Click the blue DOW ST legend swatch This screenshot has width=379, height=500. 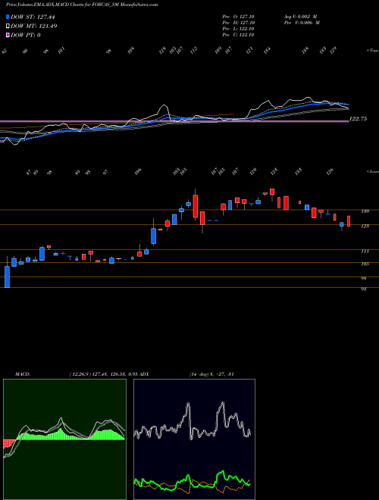pyautogui.click(x=8, y=17)
